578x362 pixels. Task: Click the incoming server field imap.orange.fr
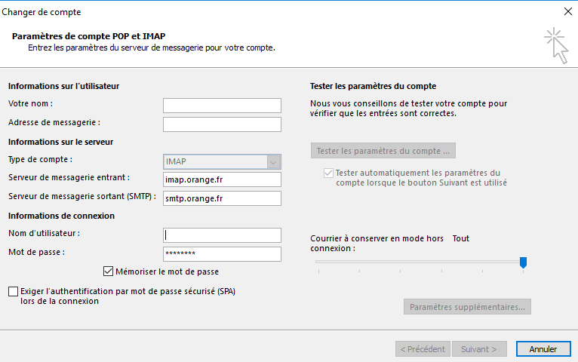coord(222,179)
